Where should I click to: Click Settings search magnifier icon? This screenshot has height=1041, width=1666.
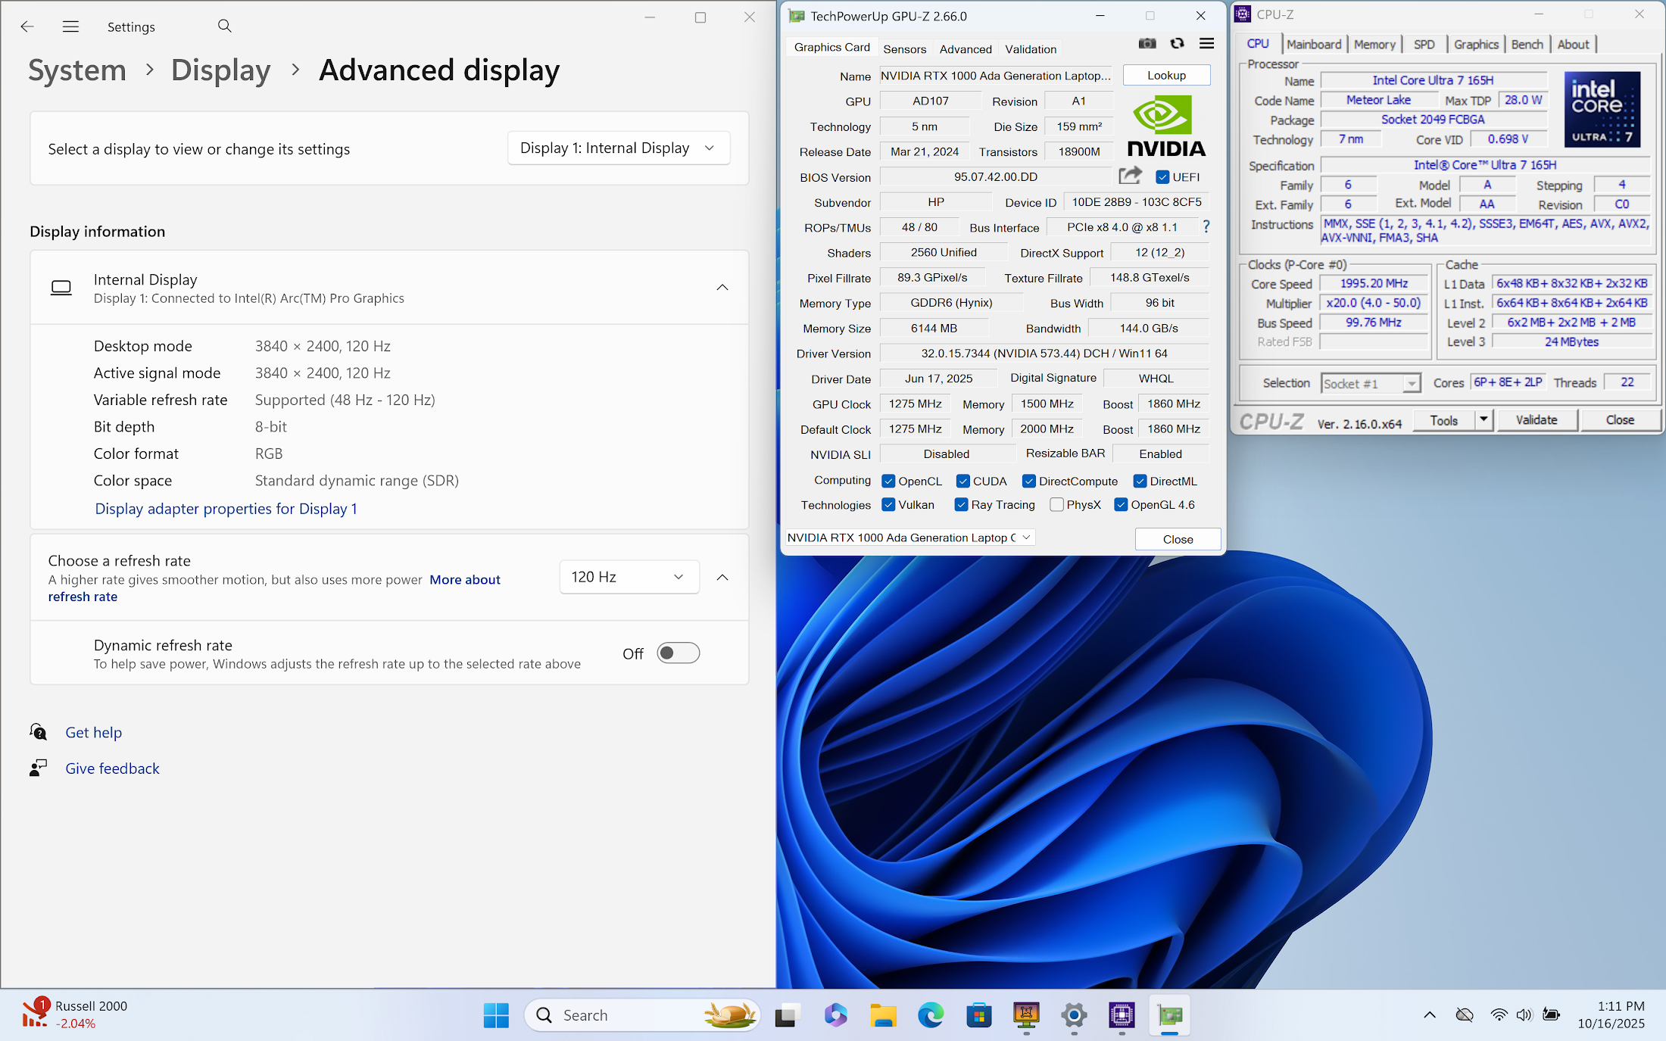click(x=224, y=26)
